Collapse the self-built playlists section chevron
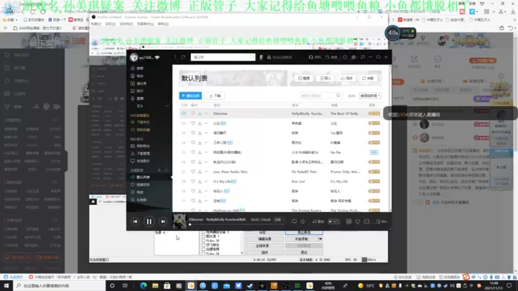The width and height of the screenshot is (518, 291). tap(166, 170)
